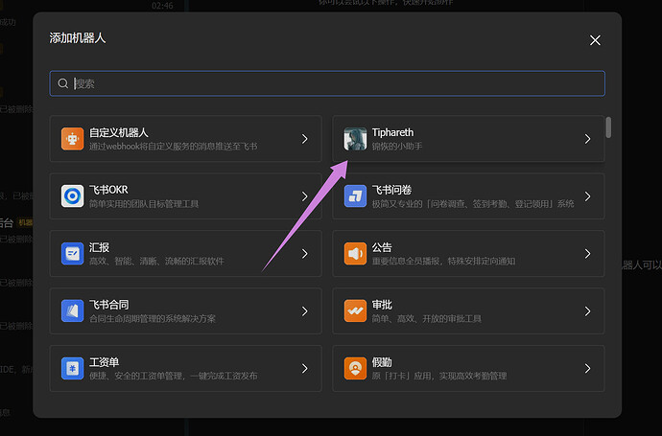This screenshot has height=436, width=662.
Task: Select the 审批 title text
Action: [x=382, y=305]
